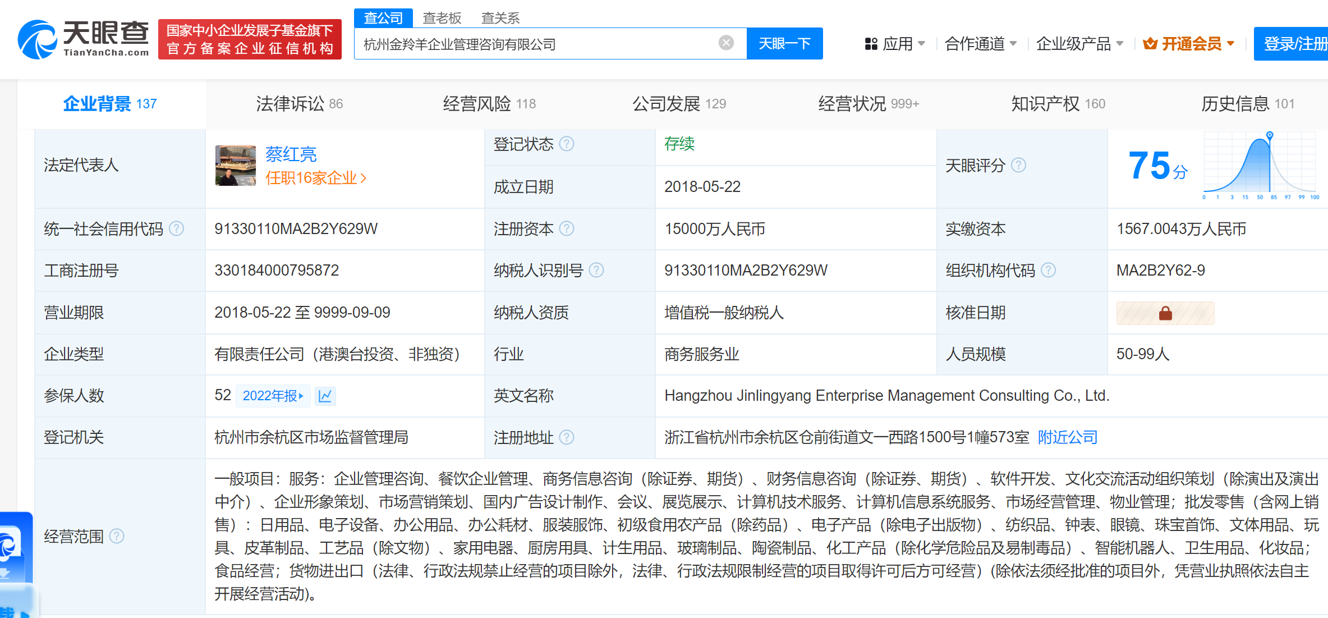Screen dimensions: 1328x618
Task: Click help icon next to 统一社会信用代码
Action: coord(177,228)
